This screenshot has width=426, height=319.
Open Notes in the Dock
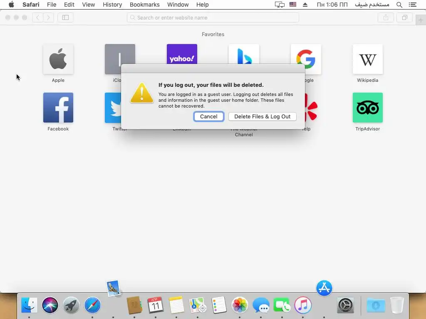click(176, 305)
